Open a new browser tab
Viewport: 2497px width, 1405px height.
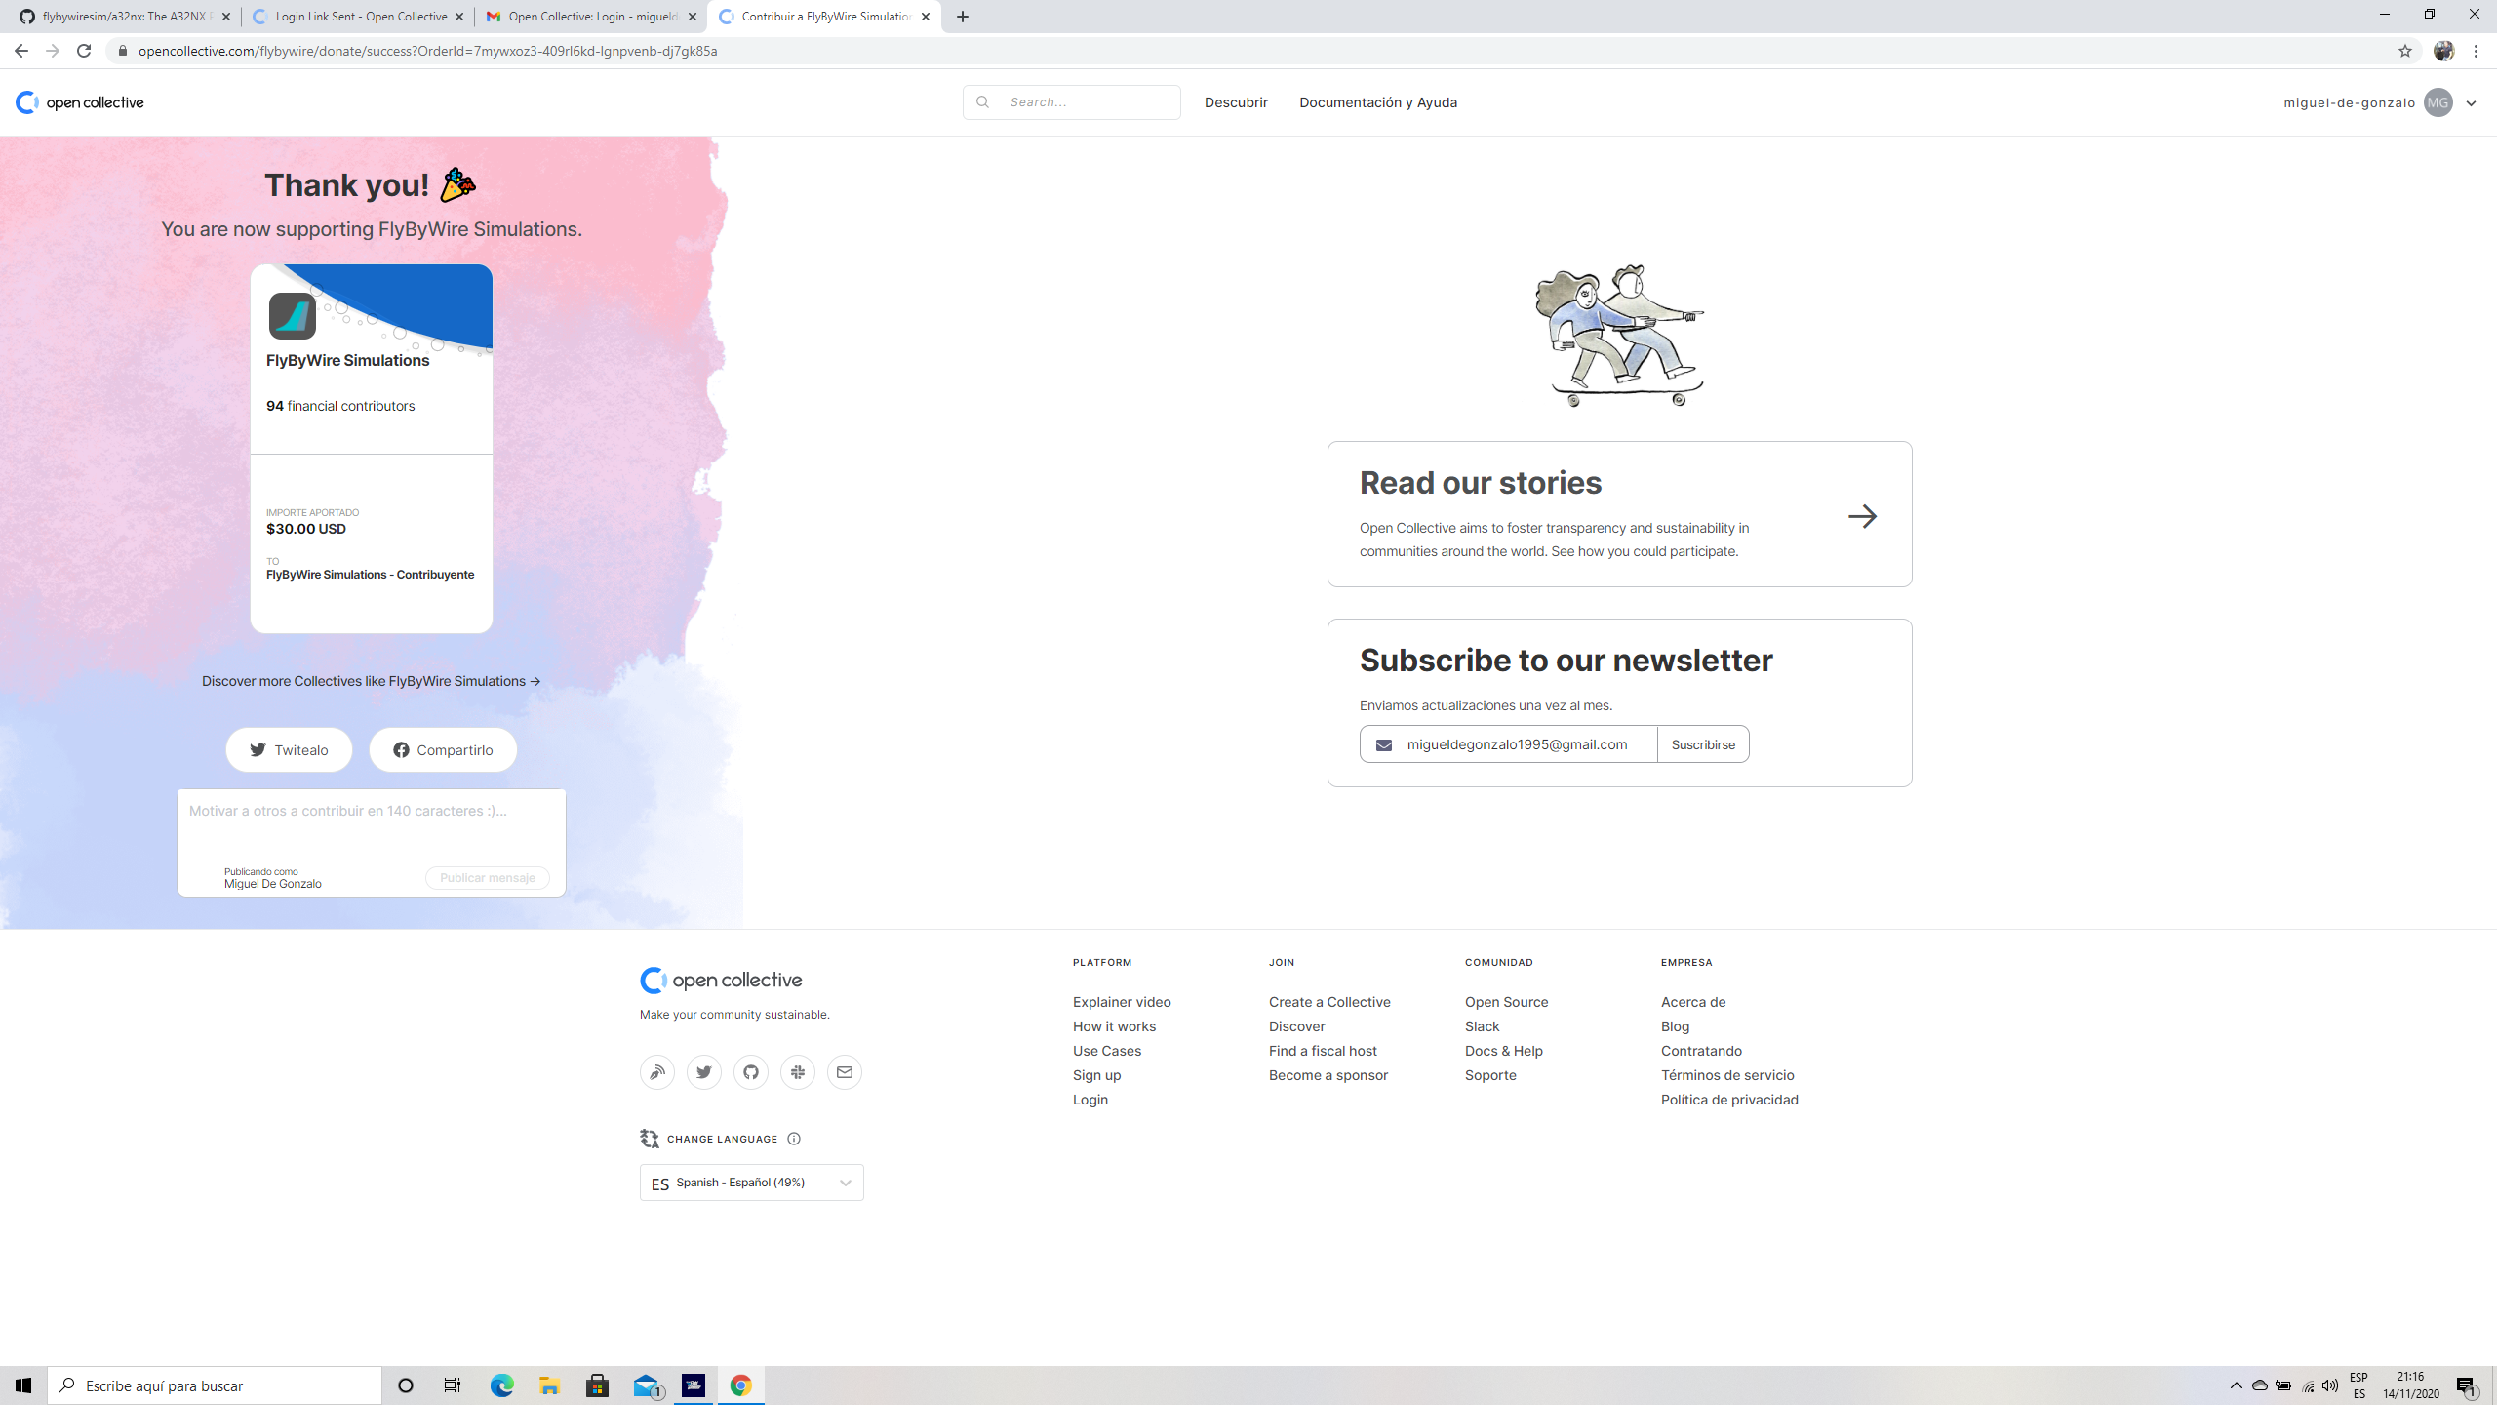click(x=963, y=17)
